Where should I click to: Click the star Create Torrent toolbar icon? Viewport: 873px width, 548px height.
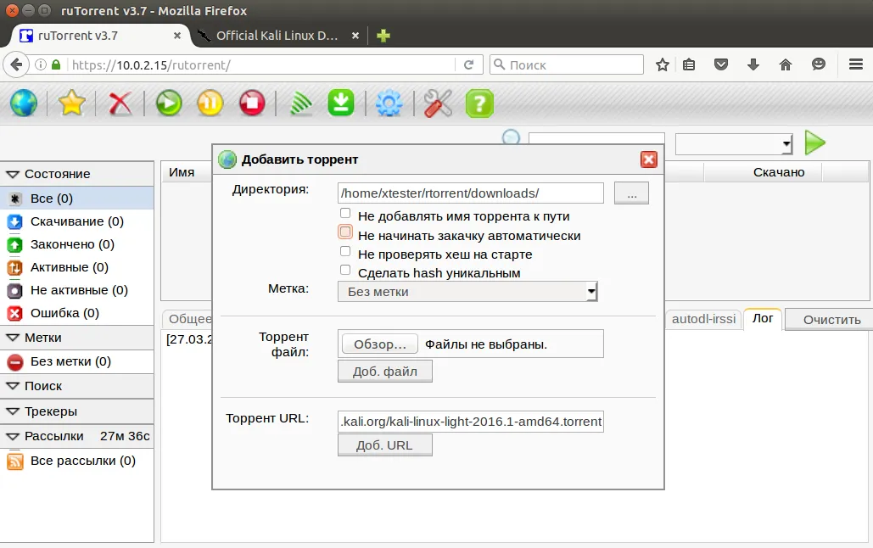[72, 103]
